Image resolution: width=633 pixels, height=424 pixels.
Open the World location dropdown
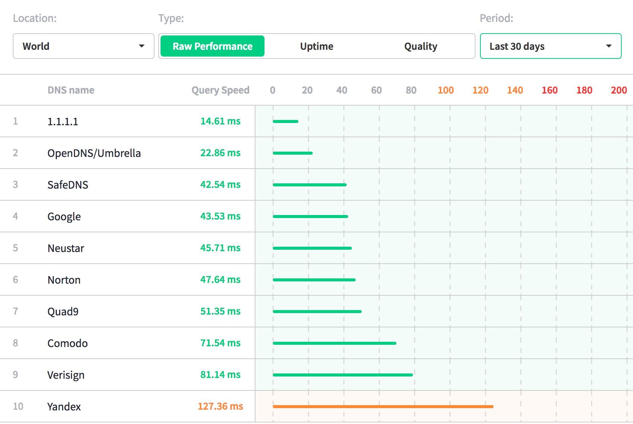[83, 46]
